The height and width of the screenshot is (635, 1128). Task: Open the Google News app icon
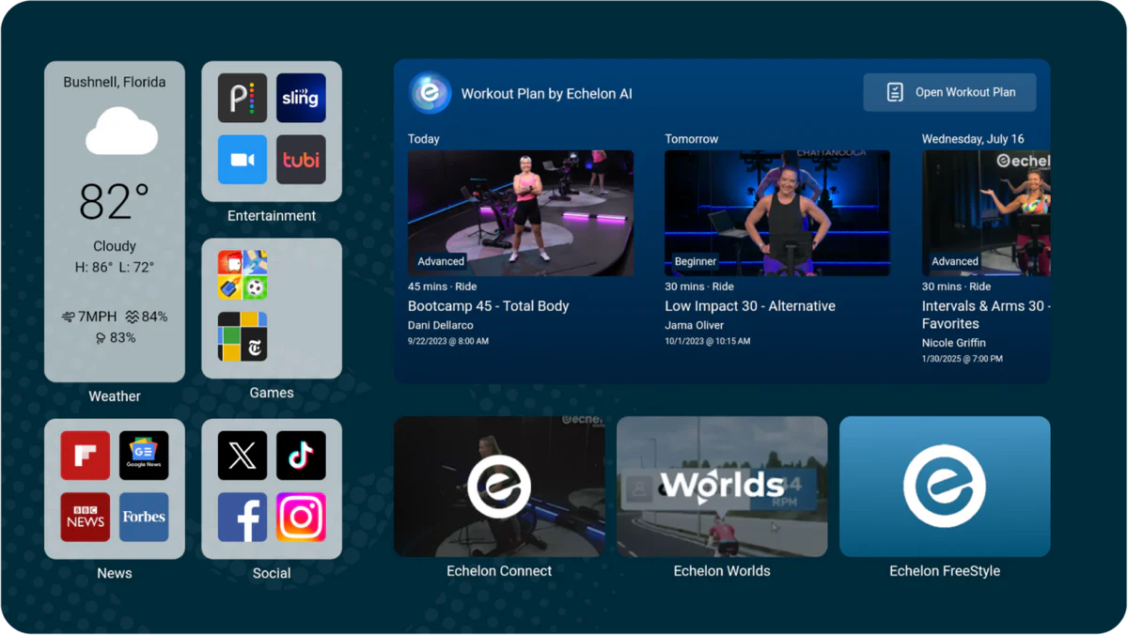click(144, 456)
